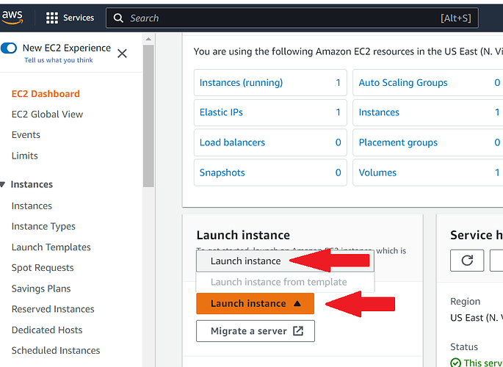Screen dimensions: 503x367
Task: Open Instances (running) resource link
Action: coord(241,83)
